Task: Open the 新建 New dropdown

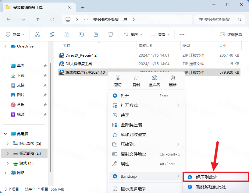Action: pos(15,34)
